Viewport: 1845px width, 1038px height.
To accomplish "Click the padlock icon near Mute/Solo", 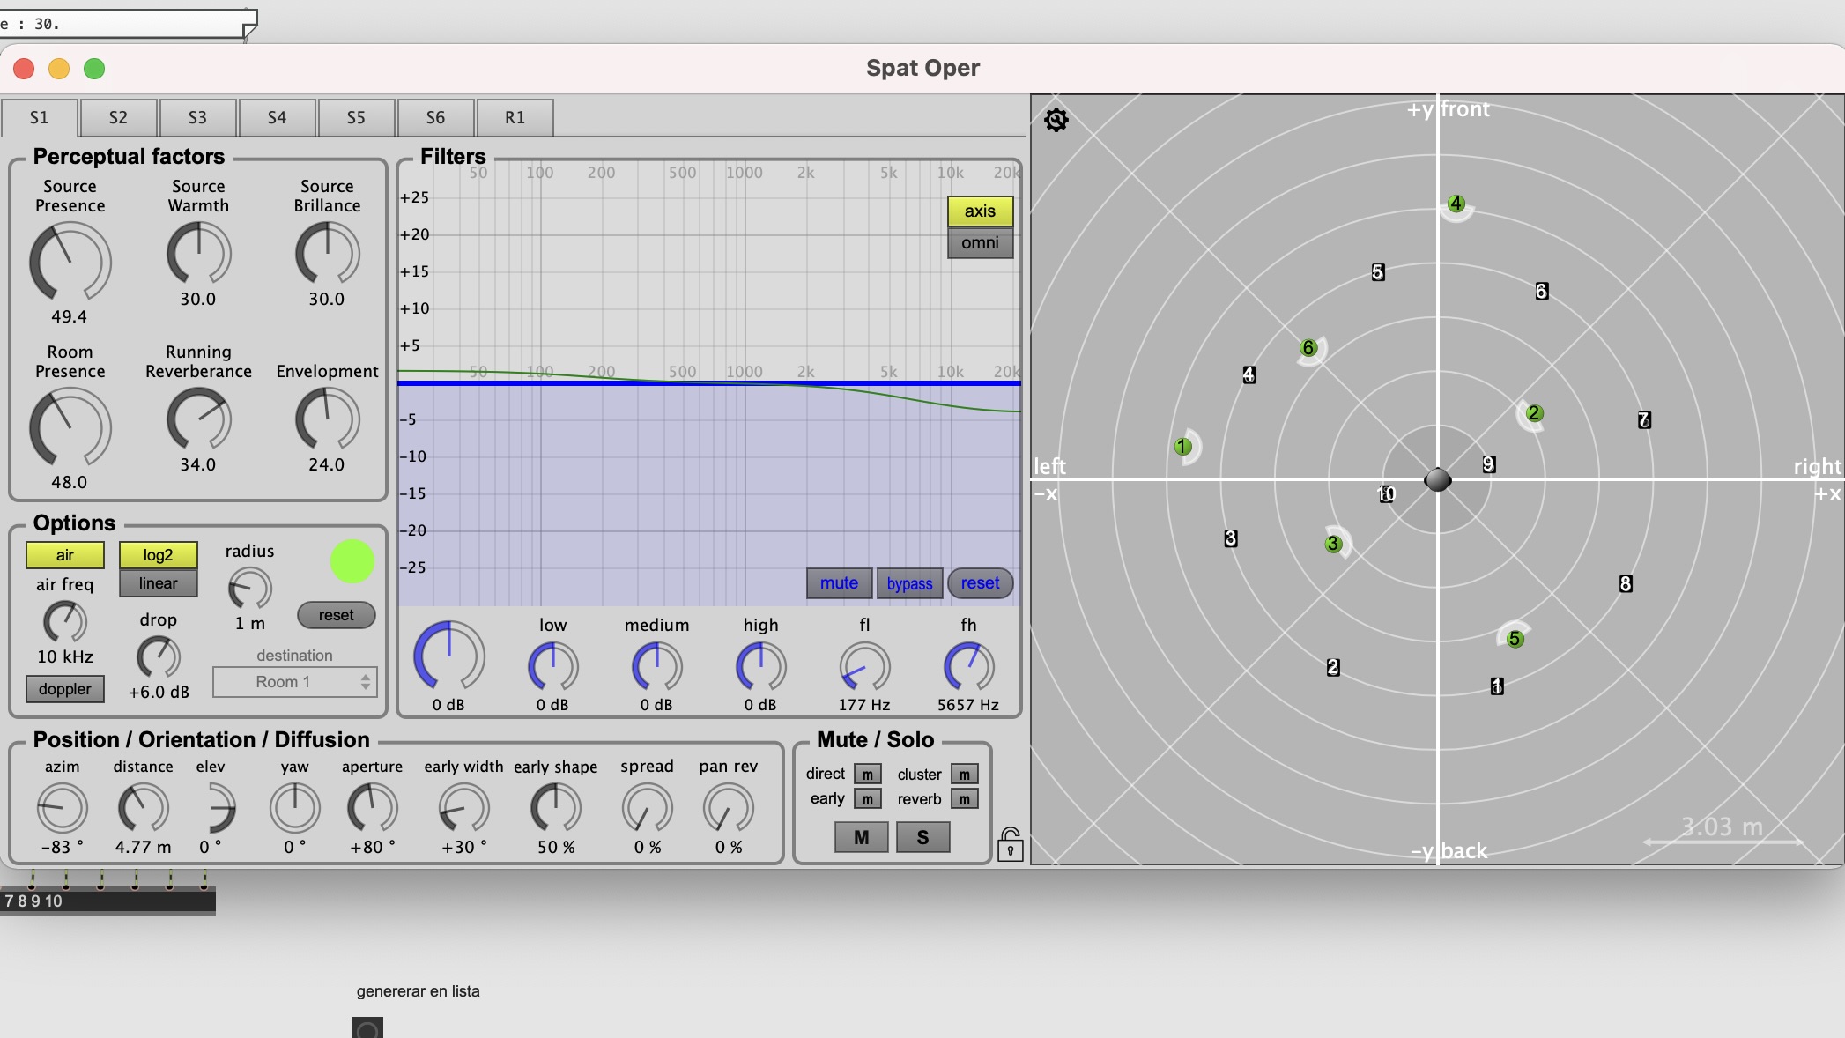I will (1010, 845).
